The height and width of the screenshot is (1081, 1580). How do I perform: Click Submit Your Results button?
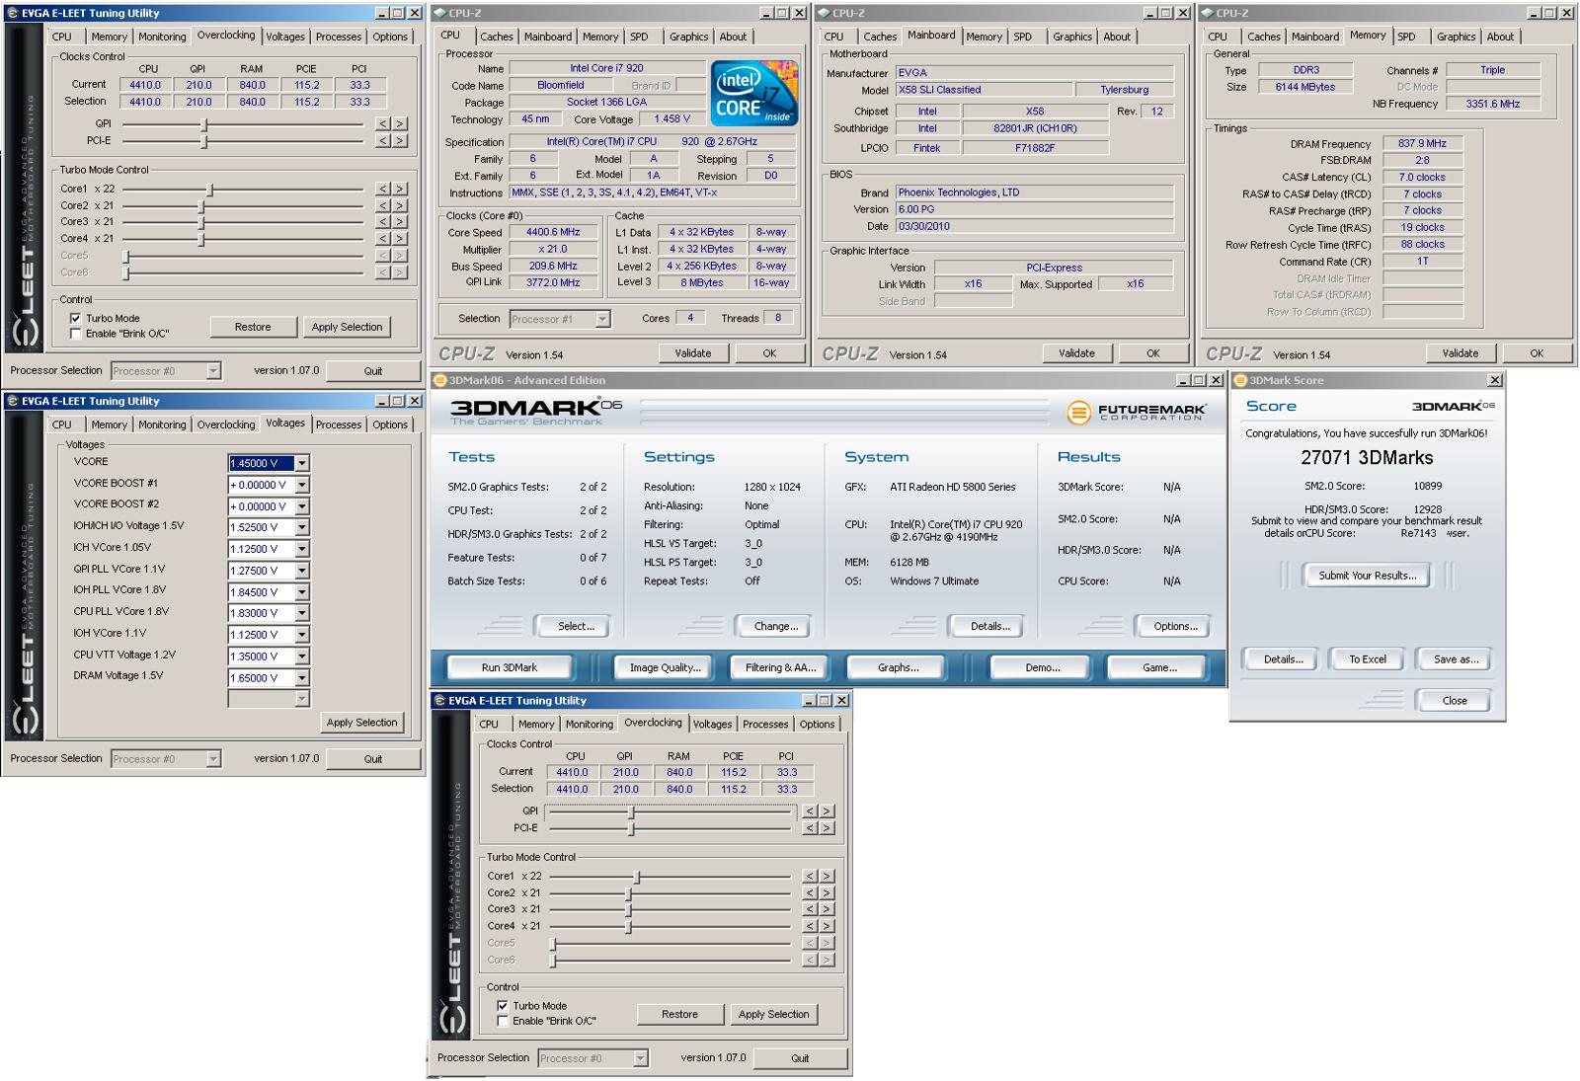[x=1368, y=576]
